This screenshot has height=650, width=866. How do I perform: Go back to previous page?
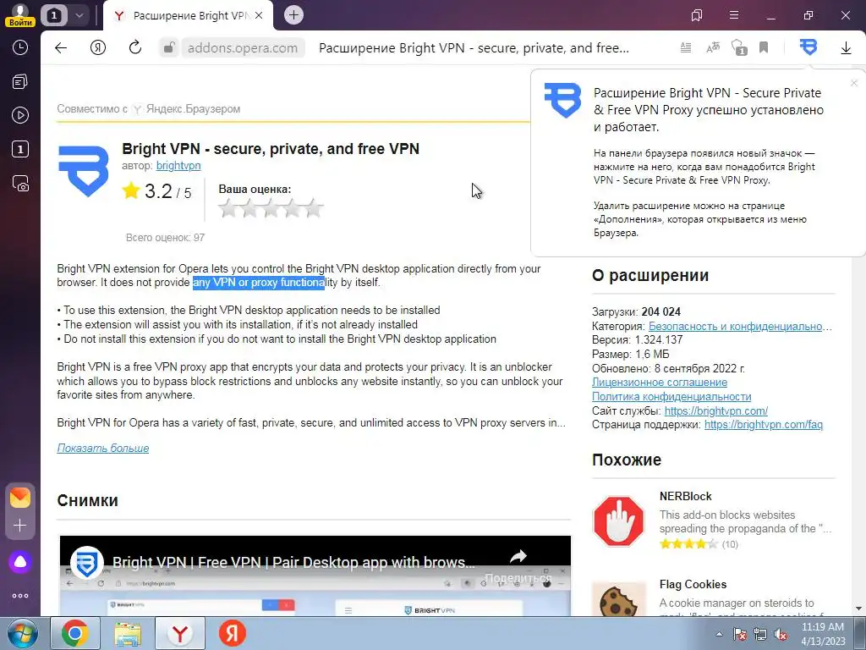(61, 47)
